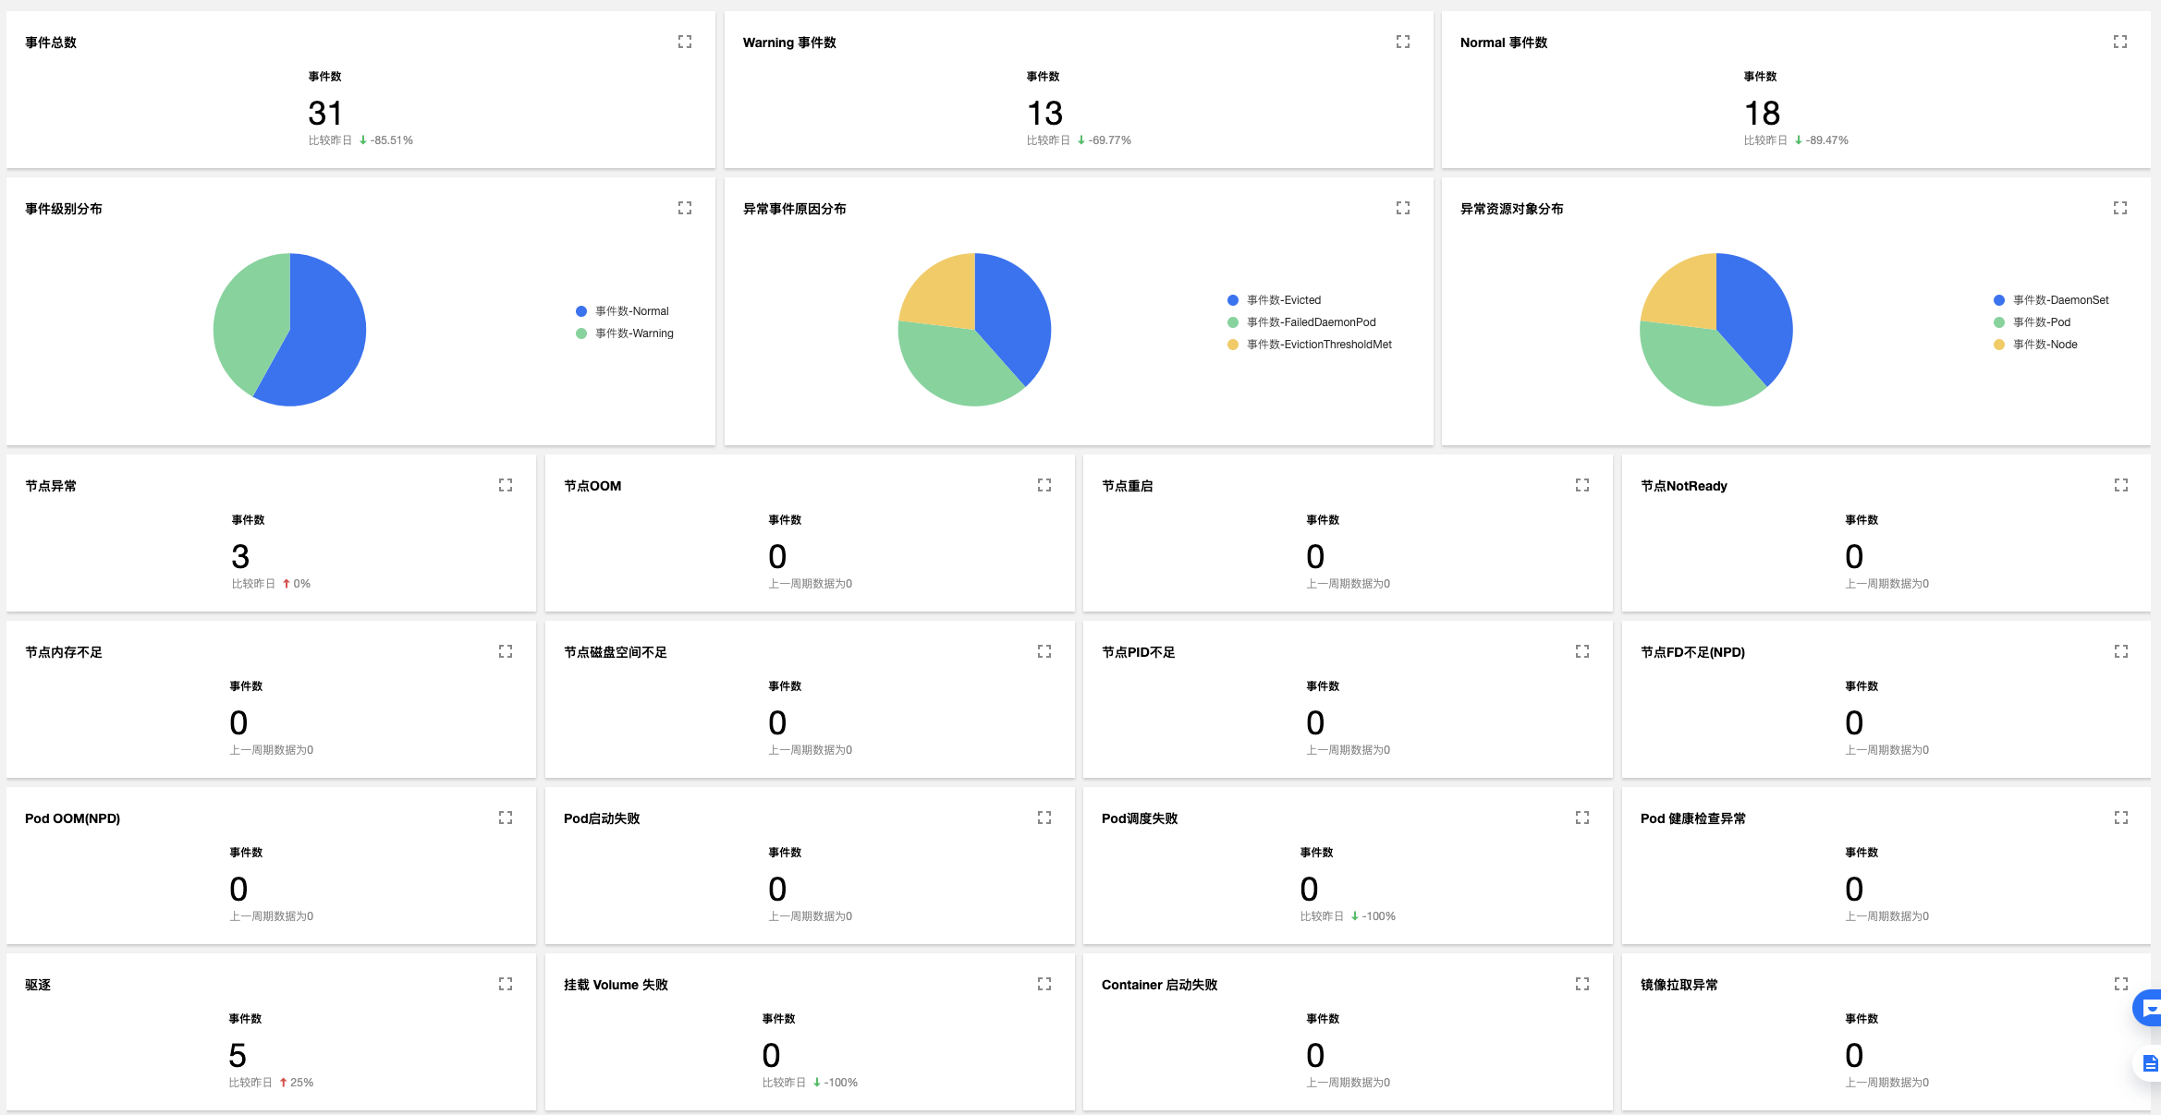Click the 节点异常 count value 3
This screenshot has width=2161, height=1115.
coord(240,556)
